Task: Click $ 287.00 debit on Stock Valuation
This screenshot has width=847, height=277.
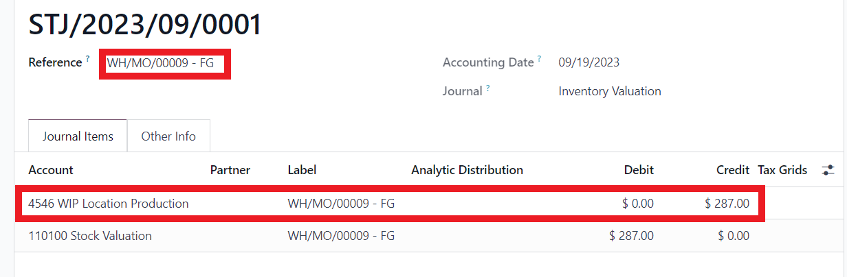Action: click(x=632, y=236)
